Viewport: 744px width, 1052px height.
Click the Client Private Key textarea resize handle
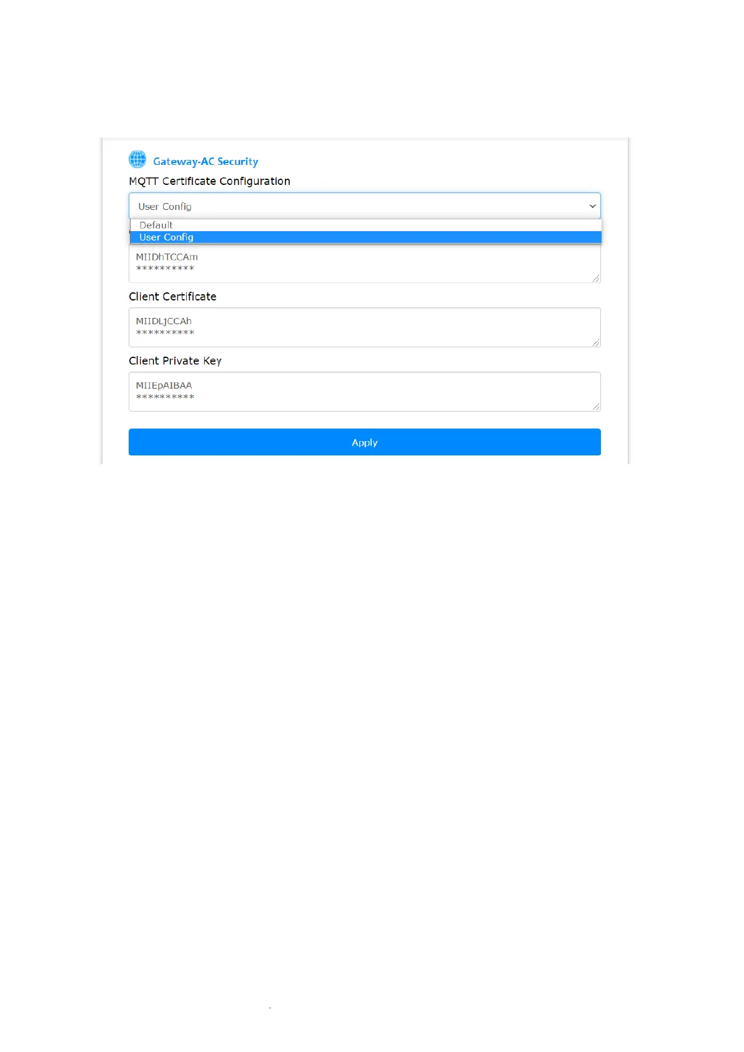596,407
